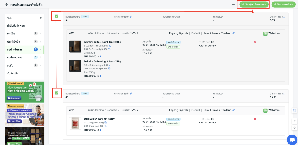Copy the SKU BeGrainsLight-250
Viewport: 298px width, 145px height.
[x=109, y=69]
